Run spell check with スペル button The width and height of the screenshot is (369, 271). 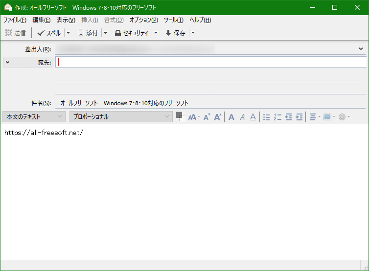click(49, 33)
